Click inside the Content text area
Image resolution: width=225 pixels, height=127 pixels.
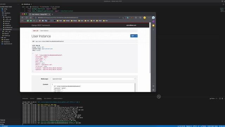click(93, 87)
